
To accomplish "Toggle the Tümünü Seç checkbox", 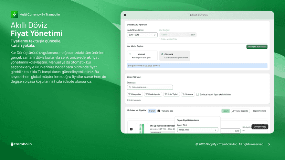I will point(159,111).
